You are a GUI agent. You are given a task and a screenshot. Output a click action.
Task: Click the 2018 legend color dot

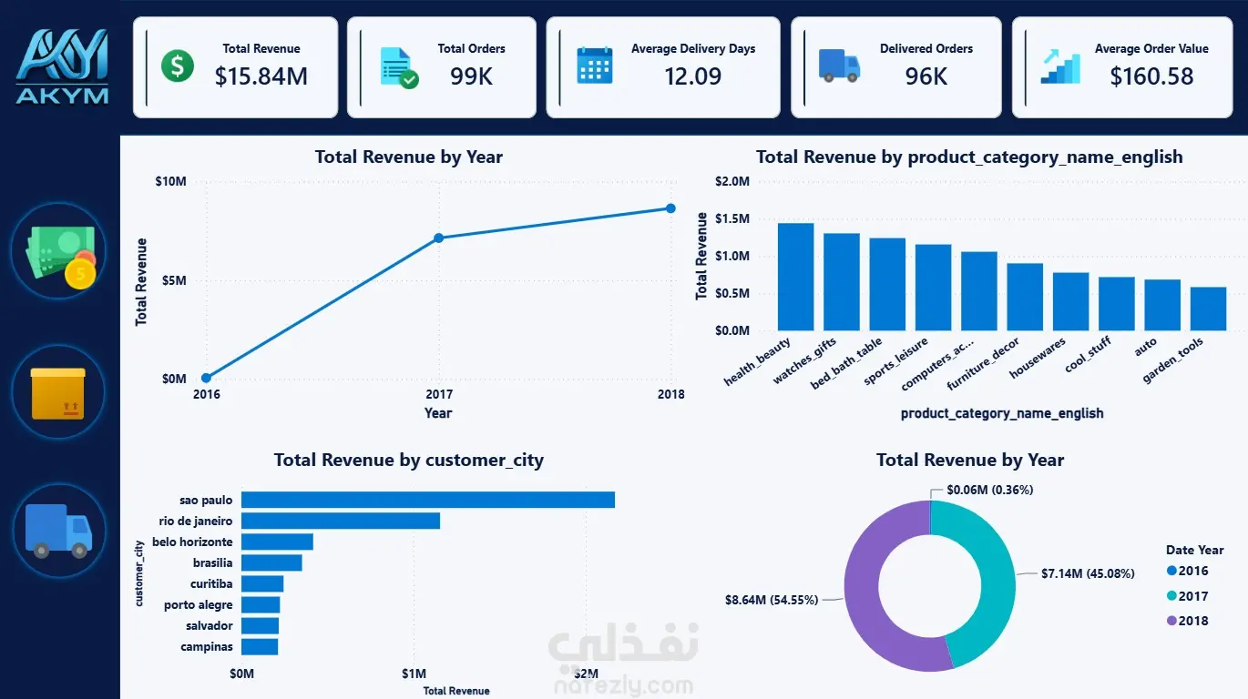(x=1171, y=621)
